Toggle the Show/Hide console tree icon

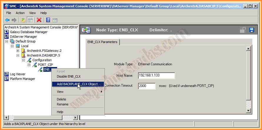point(30,20)
